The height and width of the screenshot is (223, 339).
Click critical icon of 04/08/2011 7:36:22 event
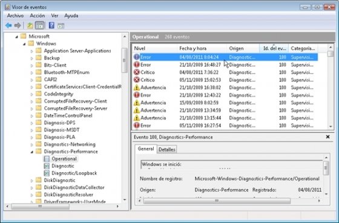136,72
